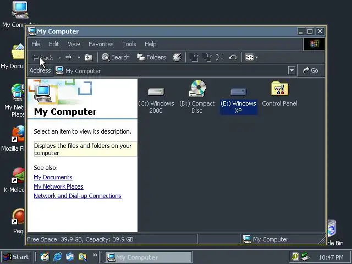Follow Network and Dial-up Connections link

(78, 196)
